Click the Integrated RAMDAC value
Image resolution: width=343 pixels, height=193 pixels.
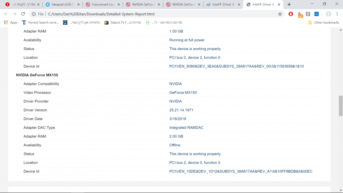(x=186, y=128)
